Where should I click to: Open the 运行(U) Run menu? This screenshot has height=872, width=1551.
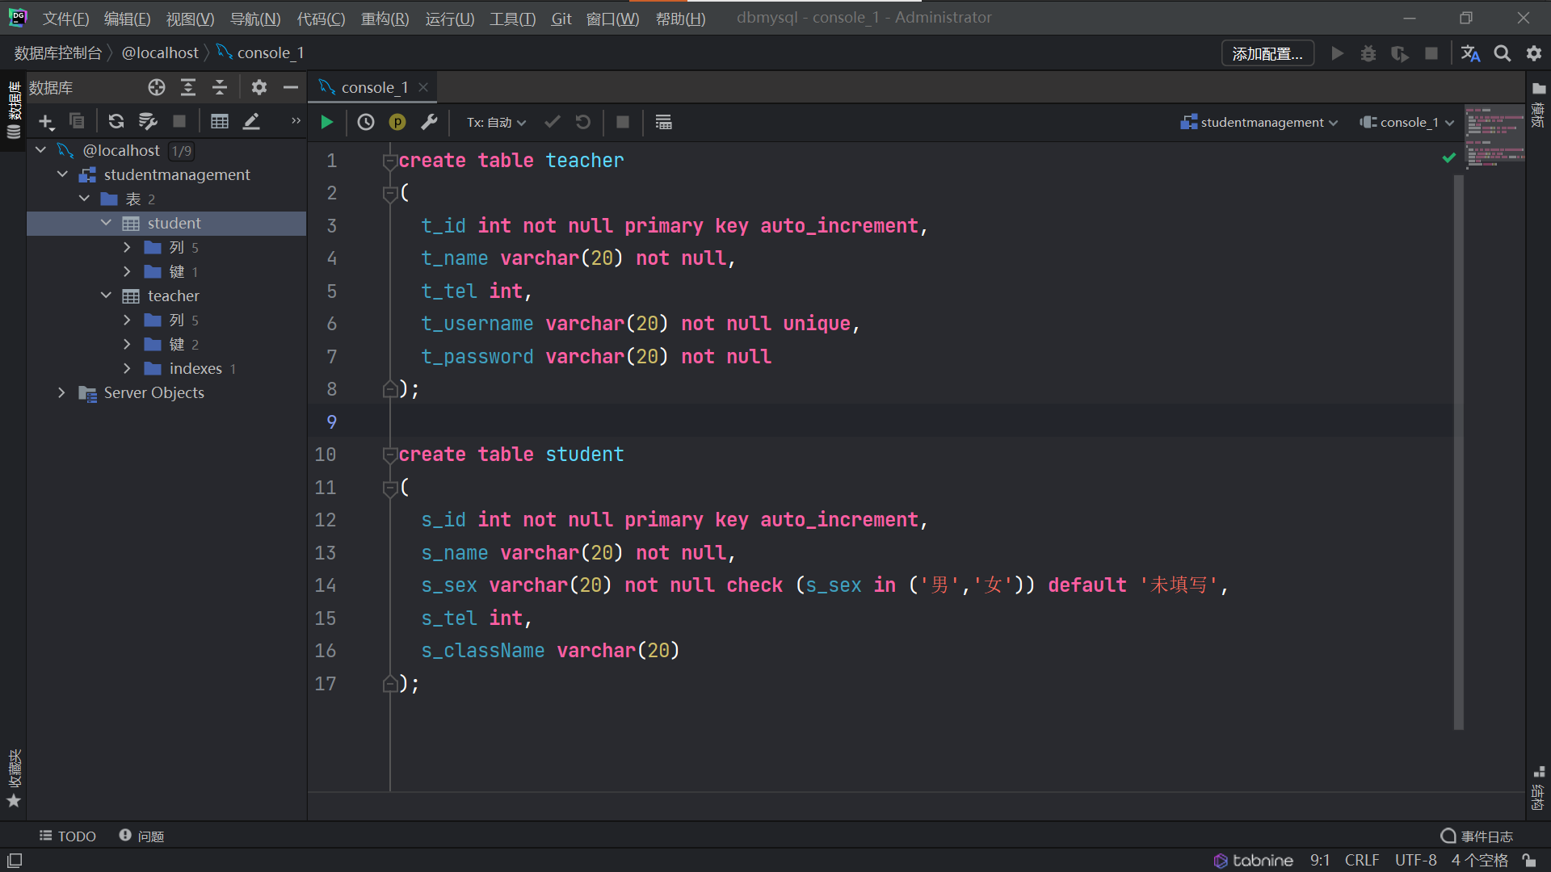point(449,18)
